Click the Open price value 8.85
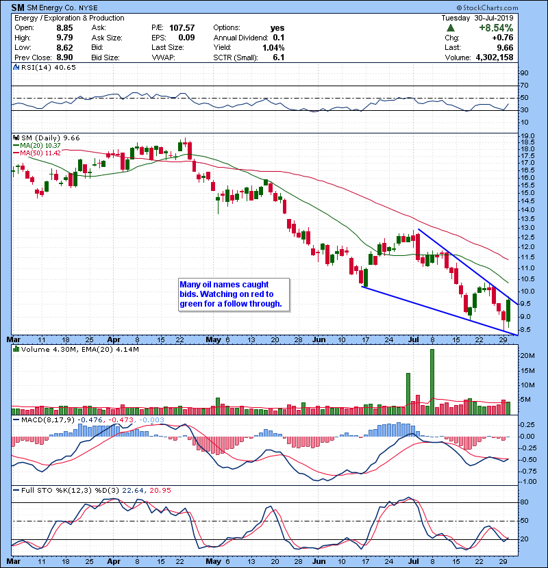Viewport: 548px width, 568px height. click(x=64, y=28)
